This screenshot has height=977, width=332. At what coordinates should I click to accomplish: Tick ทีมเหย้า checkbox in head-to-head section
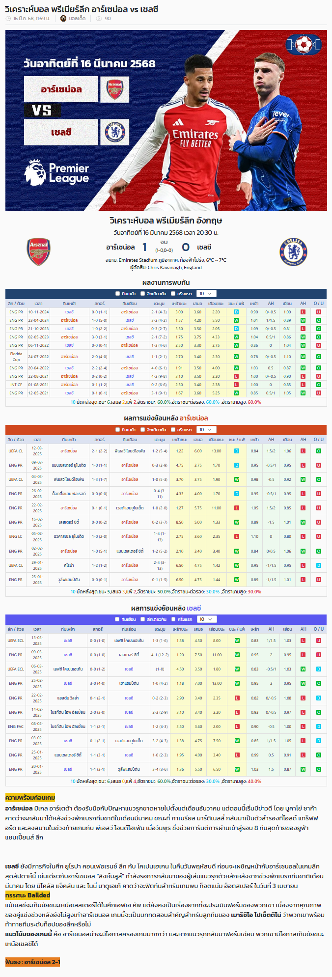coord(117,294)
